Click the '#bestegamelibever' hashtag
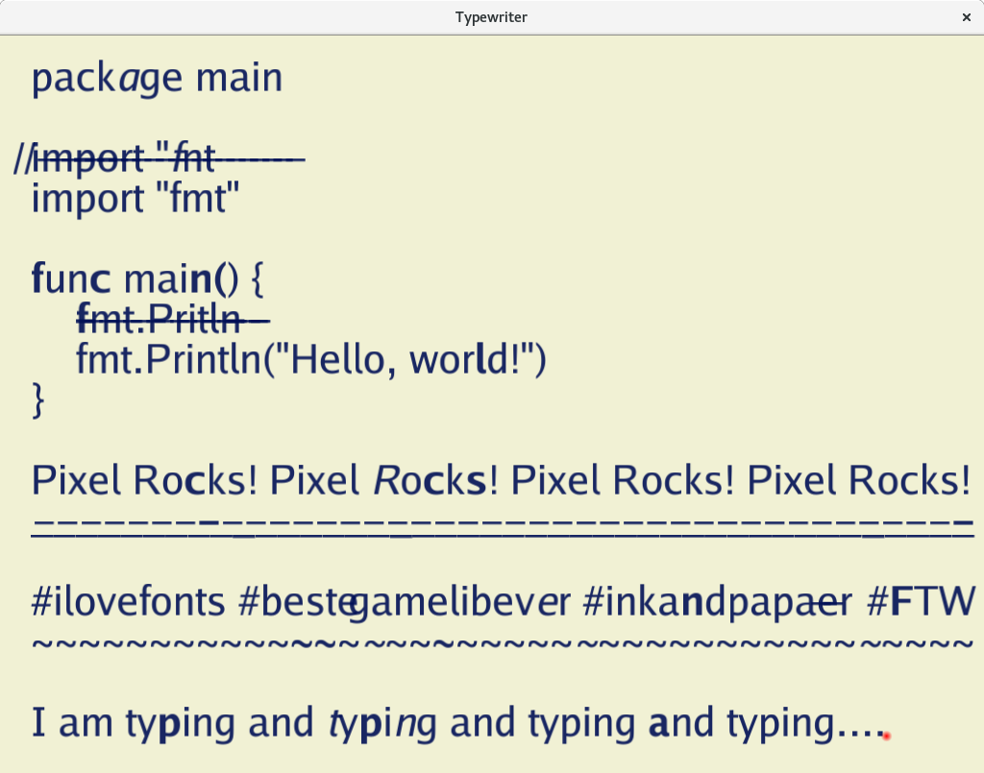This screenshot has height=773, width=984. (x=405, y=602)
